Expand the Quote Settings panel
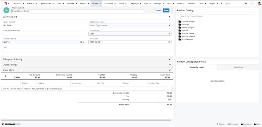 point(86,65)
